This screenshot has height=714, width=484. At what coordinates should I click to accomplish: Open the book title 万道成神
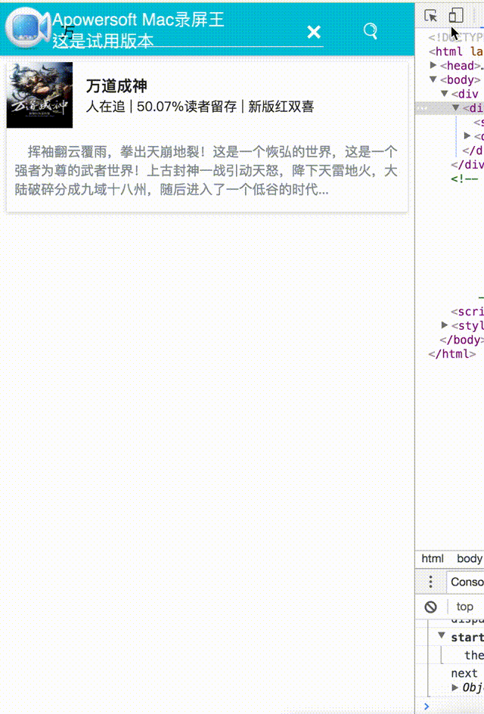(116, 86)
